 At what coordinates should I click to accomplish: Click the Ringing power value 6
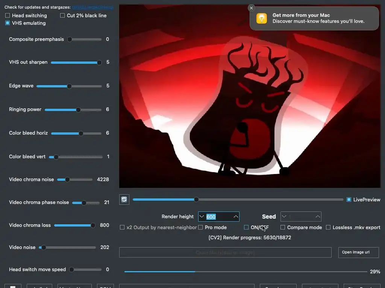108,109
